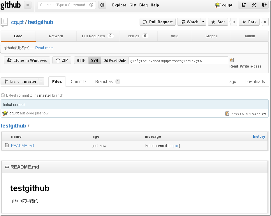
Task: Click the README.md file icon in table
Action: click(x=7, y=145)
